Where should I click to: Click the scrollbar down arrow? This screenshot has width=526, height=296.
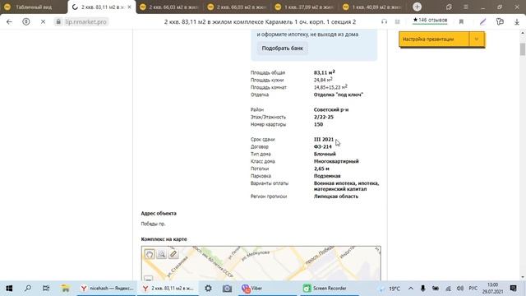tap(523, 277)
